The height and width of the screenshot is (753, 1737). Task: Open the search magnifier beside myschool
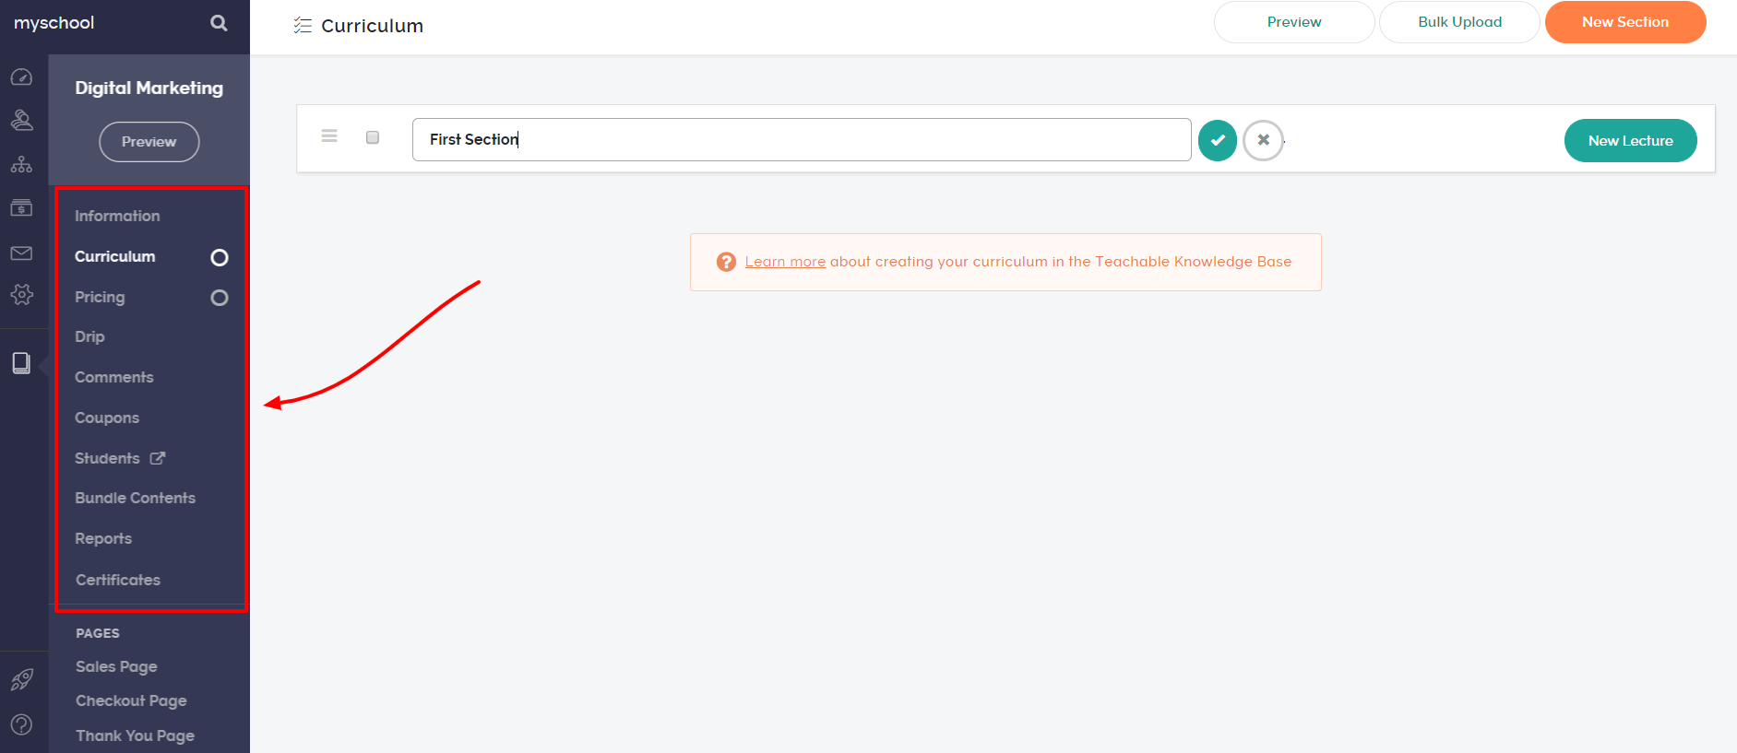[x=218, y=21]
